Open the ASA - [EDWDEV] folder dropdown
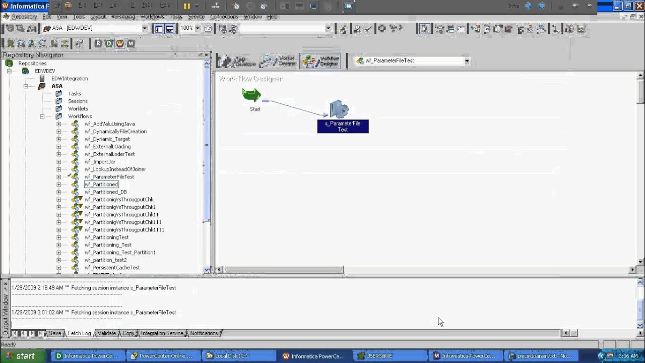645x363 pixels. [145, 28]
